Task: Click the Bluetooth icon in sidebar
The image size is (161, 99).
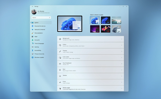Action: point(33,26)
